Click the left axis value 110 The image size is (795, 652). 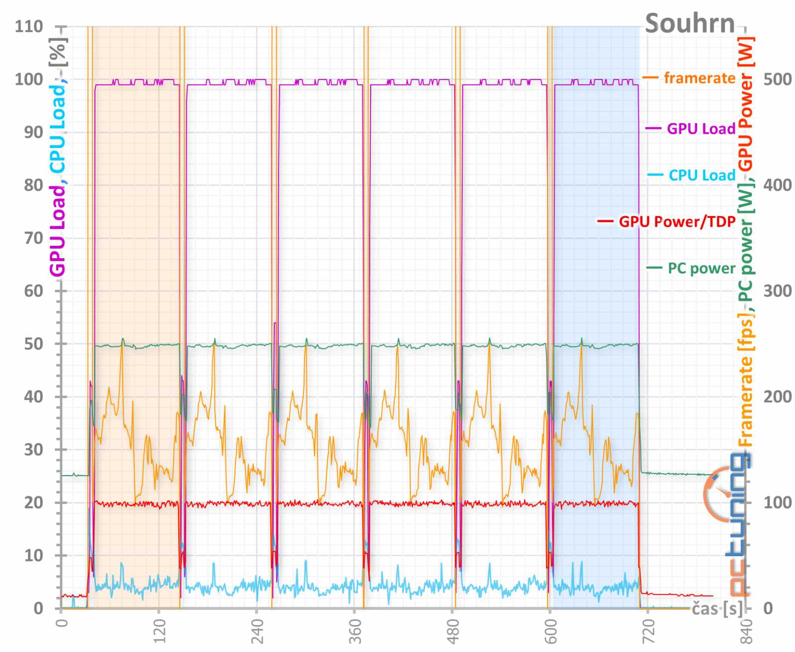pyautogui.click(x=29, y=26)
